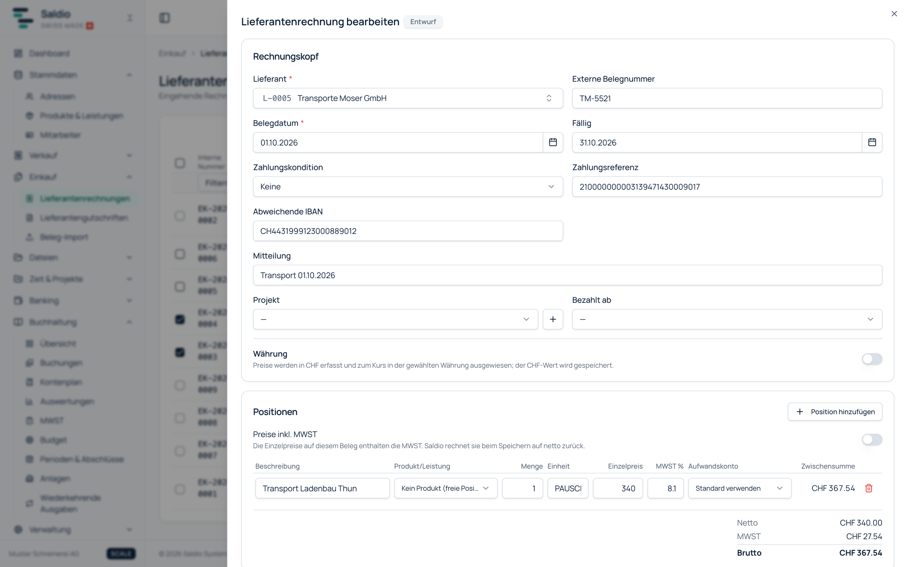The height and width of the screenshot is (567, 908).
Task: Click the Externe Belegnummer field
Action: pos(727,98)
